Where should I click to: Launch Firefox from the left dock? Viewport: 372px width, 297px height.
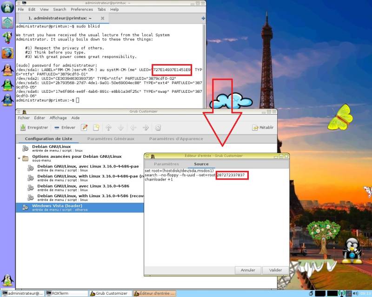pos(7,53)
